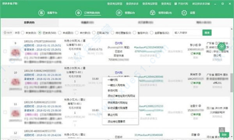This screenshot has height=140, width=234.
Task: Select the 未发货(0) status radio
Action: coord(23,33)
